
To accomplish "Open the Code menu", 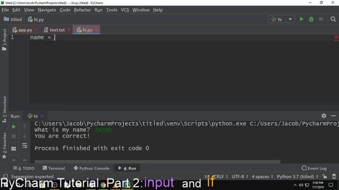I will [65, 10].
